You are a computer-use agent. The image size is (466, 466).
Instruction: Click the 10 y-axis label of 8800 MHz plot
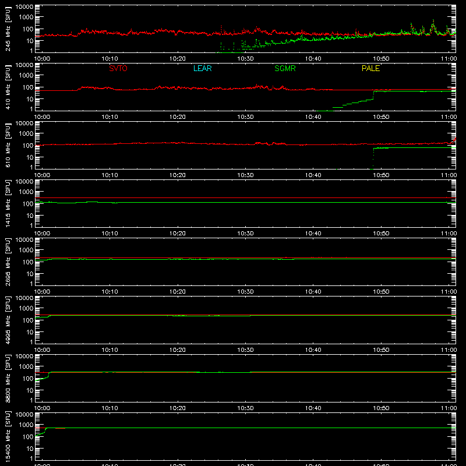tap(30, 390)
